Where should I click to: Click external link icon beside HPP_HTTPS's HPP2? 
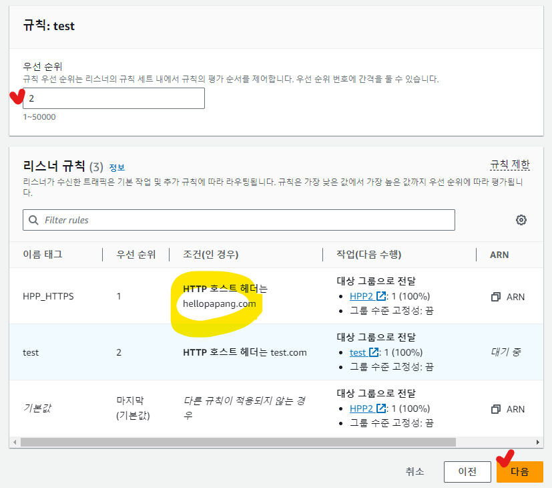click(381, 296)
